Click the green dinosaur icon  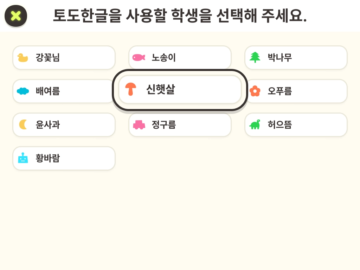click(255, 124)
